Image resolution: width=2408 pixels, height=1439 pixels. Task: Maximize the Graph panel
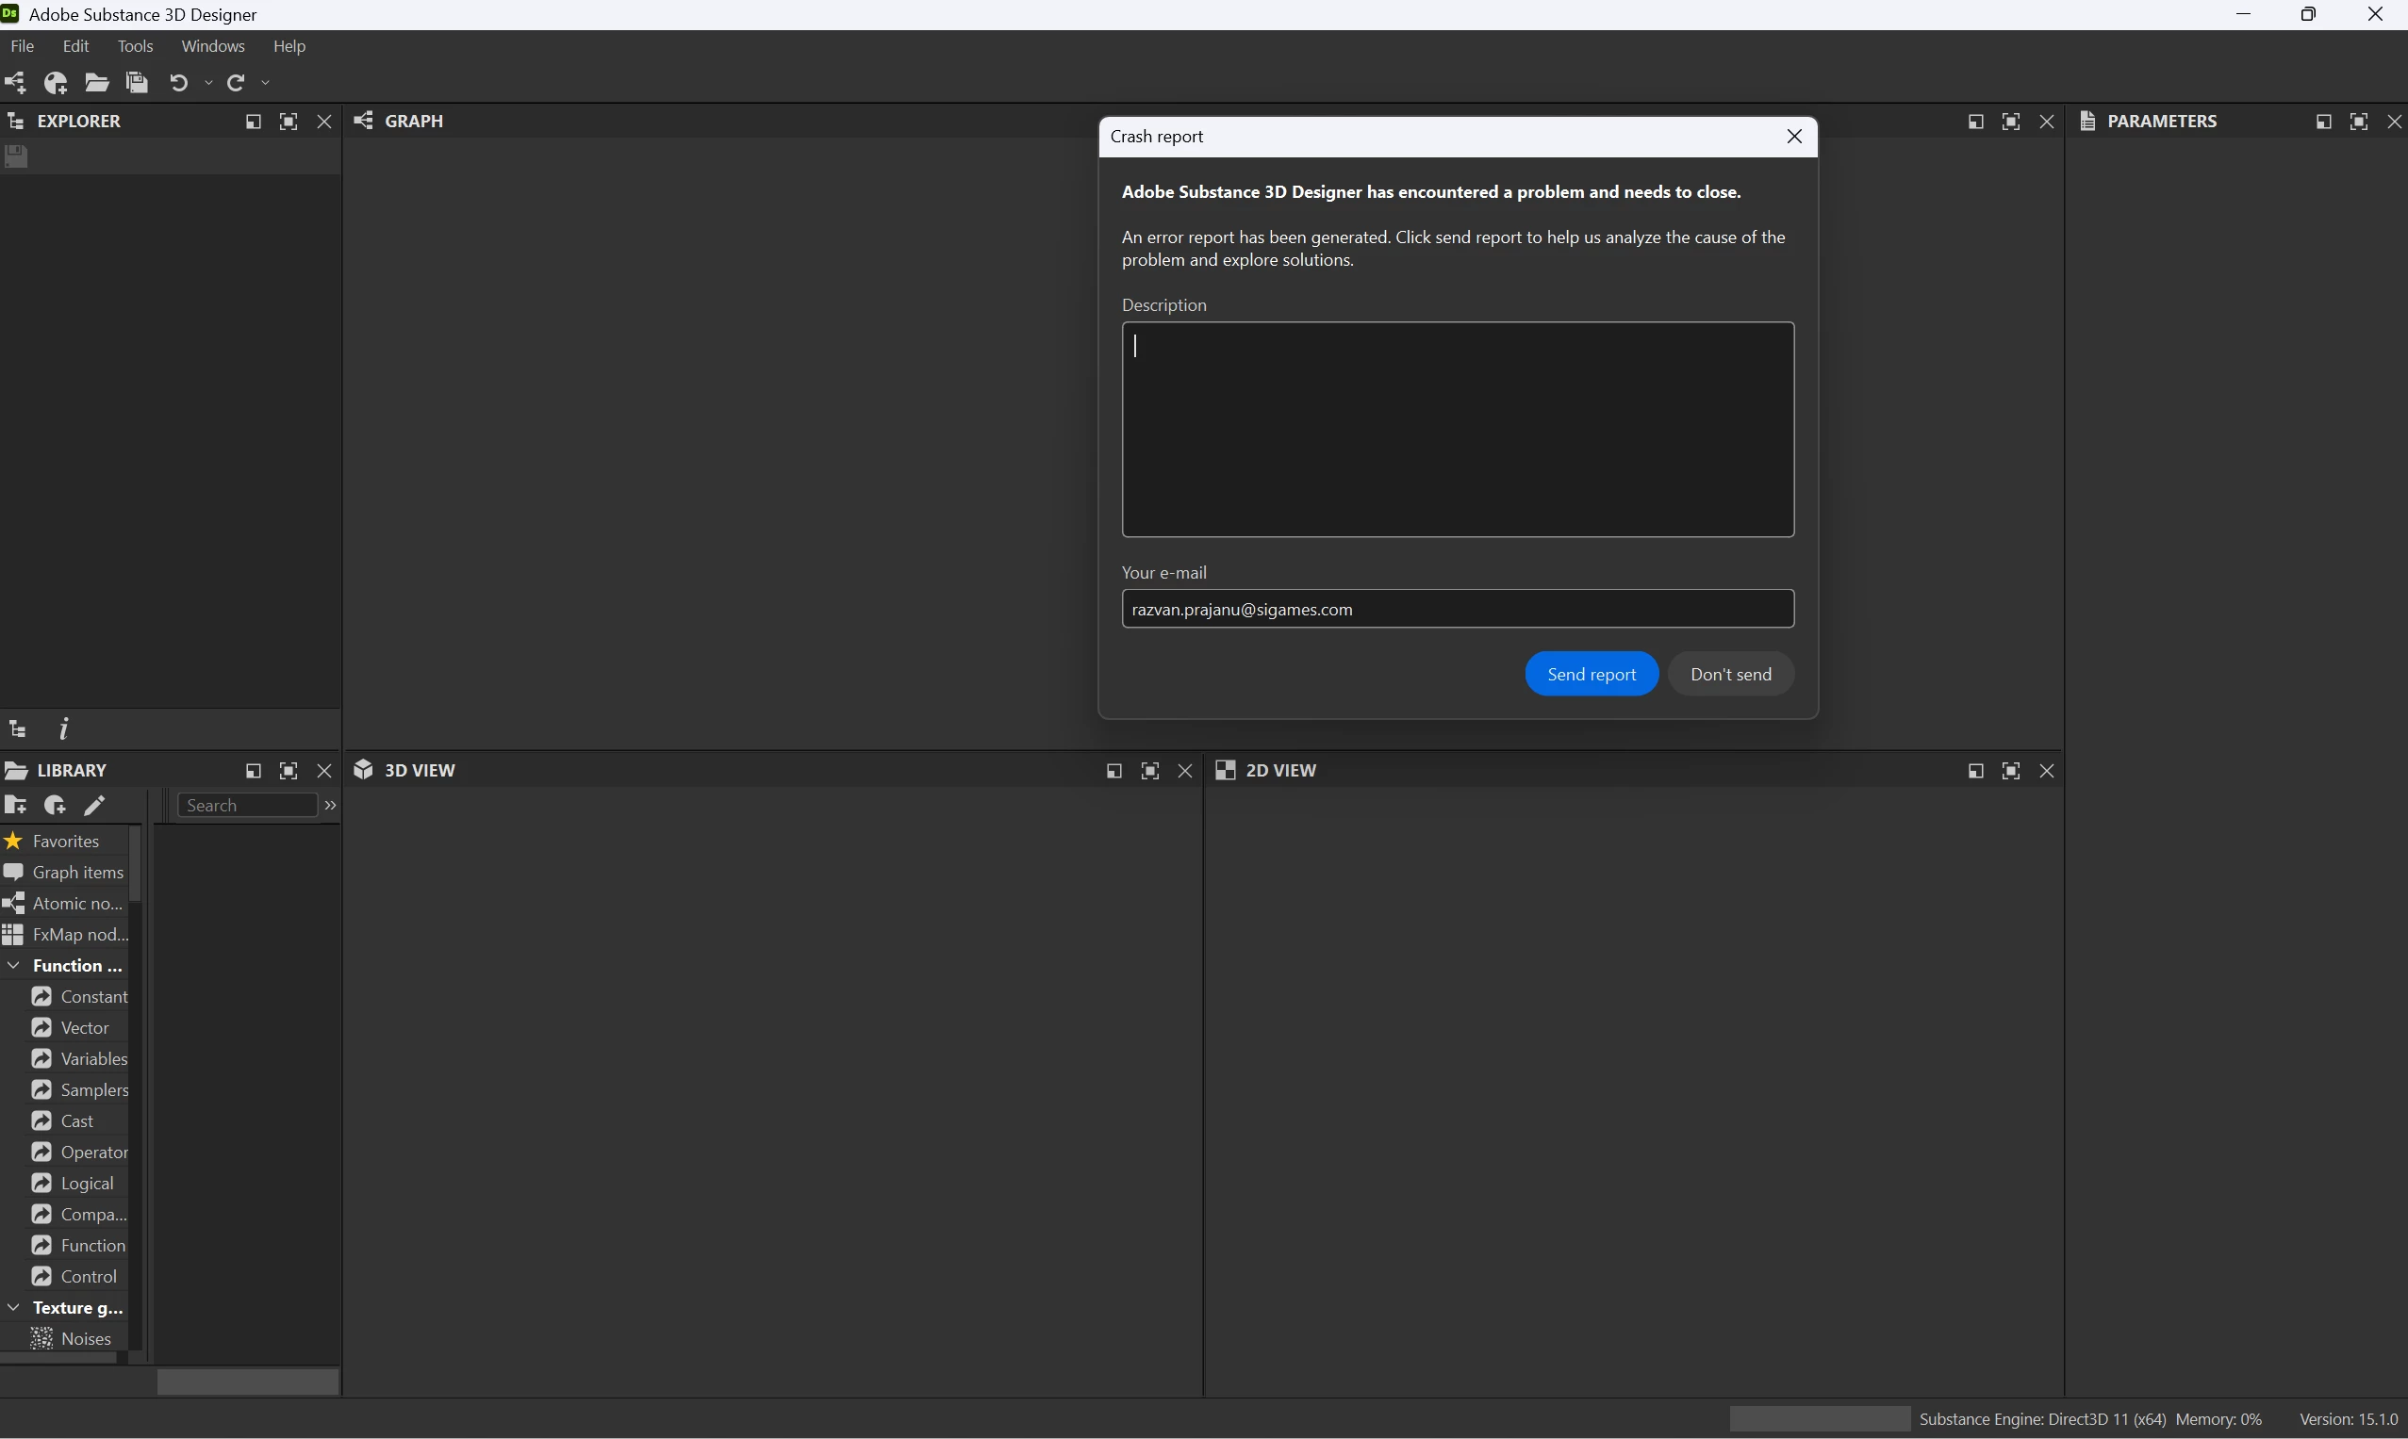[x=2011, y=122]
